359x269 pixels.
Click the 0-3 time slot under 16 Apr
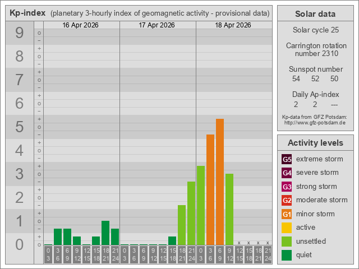point(48,254)
